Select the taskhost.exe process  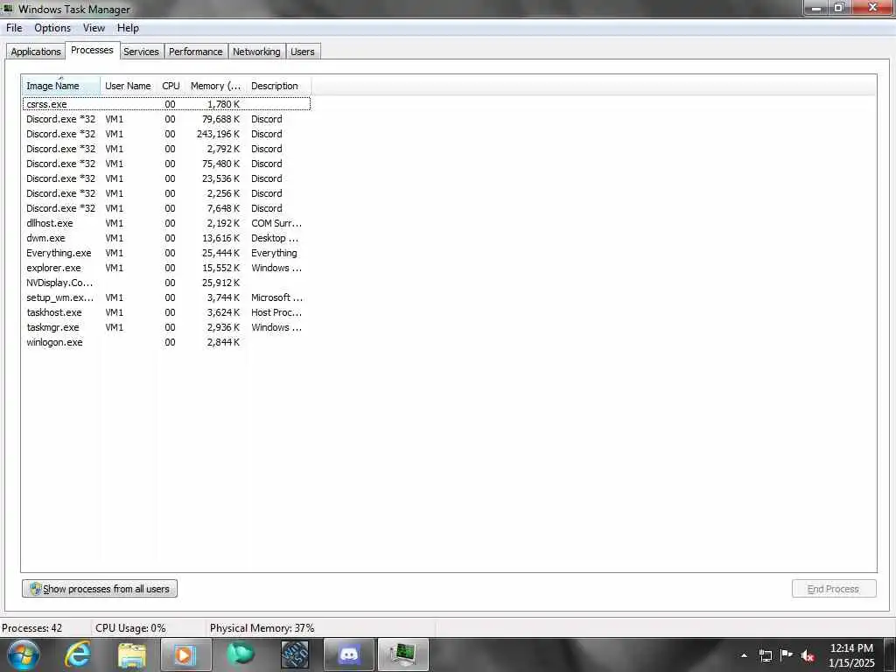[166, 312]
